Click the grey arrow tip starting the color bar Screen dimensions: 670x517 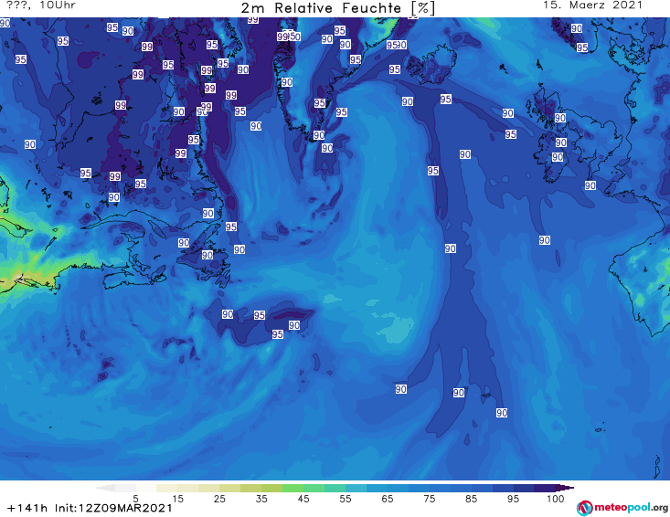pos(105,488)
